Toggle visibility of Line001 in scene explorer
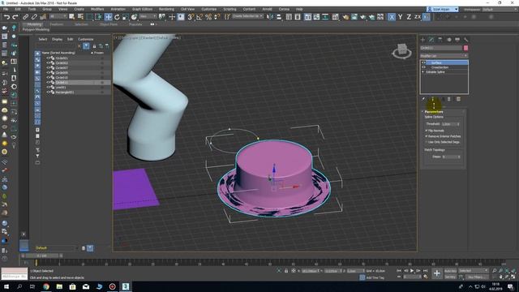This screenshot has height=292, width=519. [48, 88]
